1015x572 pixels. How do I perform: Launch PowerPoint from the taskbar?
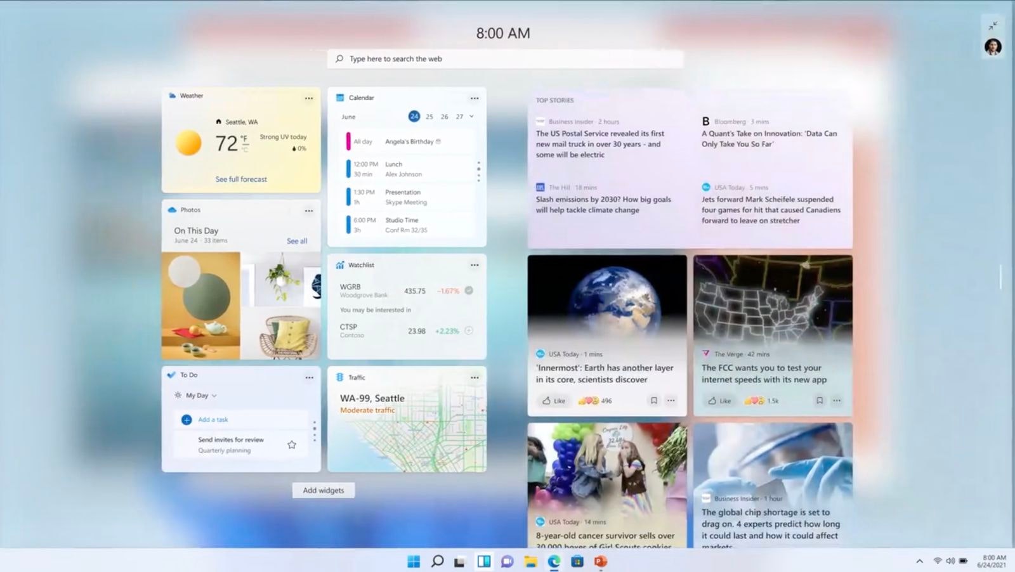[x=600, y=562]
